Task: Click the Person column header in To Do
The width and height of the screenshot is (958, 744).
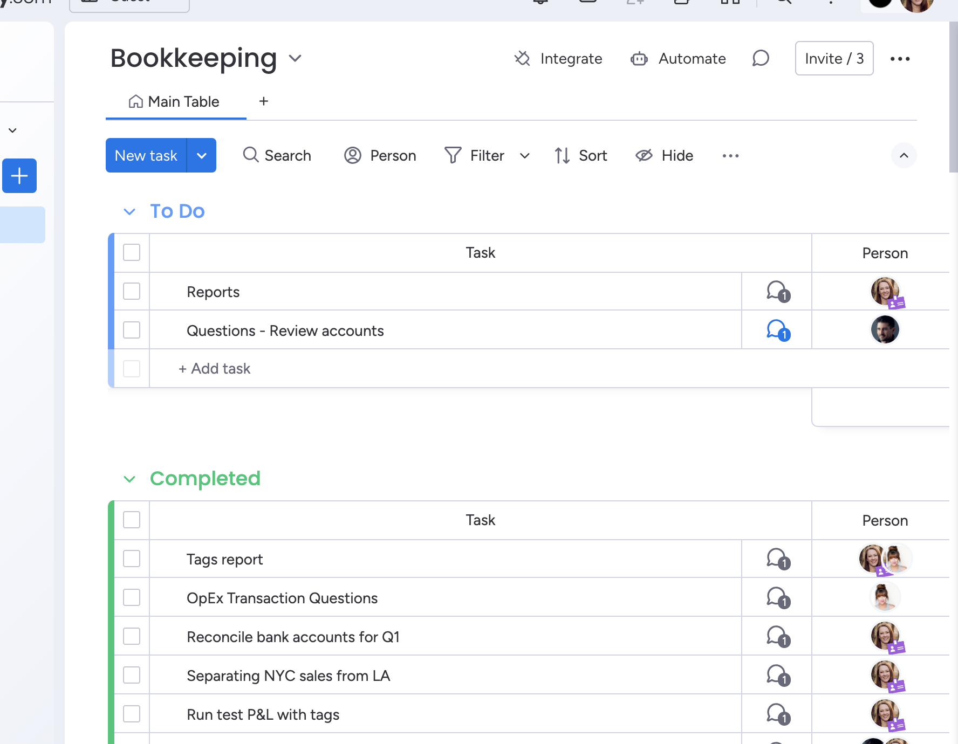Action: [x=885, y=253]
